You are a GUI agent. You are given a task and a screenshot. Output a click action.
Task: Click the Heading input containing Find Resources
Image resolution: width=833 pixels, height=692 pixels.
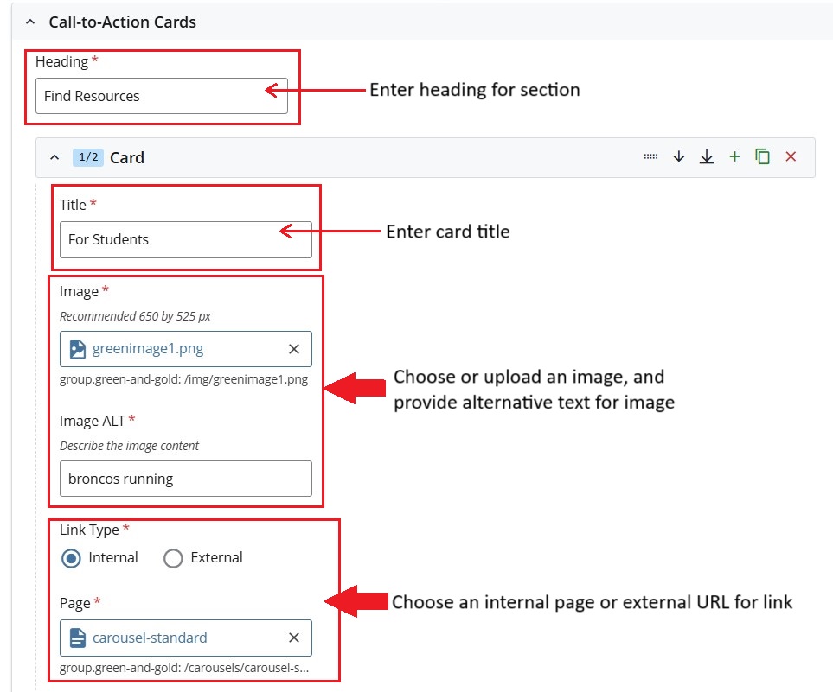160,96
